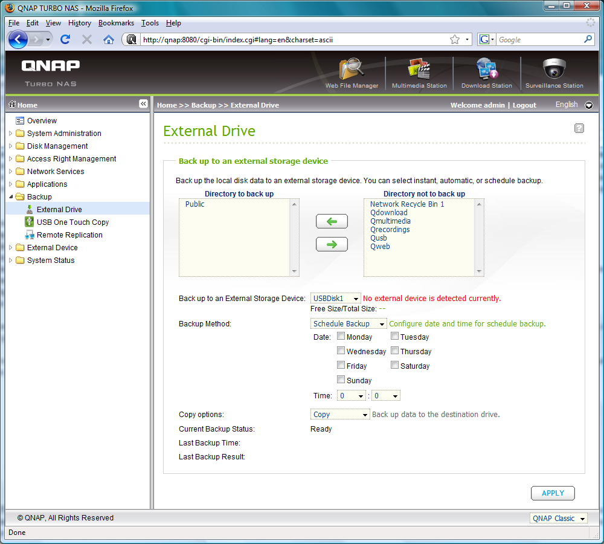Click the Google search engine icon
604x544 pixels.
click(x=484, y=39)
